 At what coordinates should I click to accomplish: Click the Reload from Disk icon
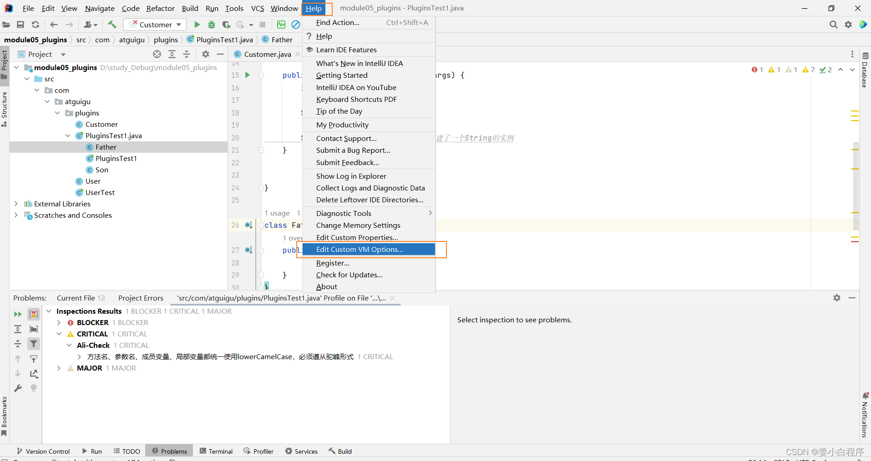(x=35, y=25)
